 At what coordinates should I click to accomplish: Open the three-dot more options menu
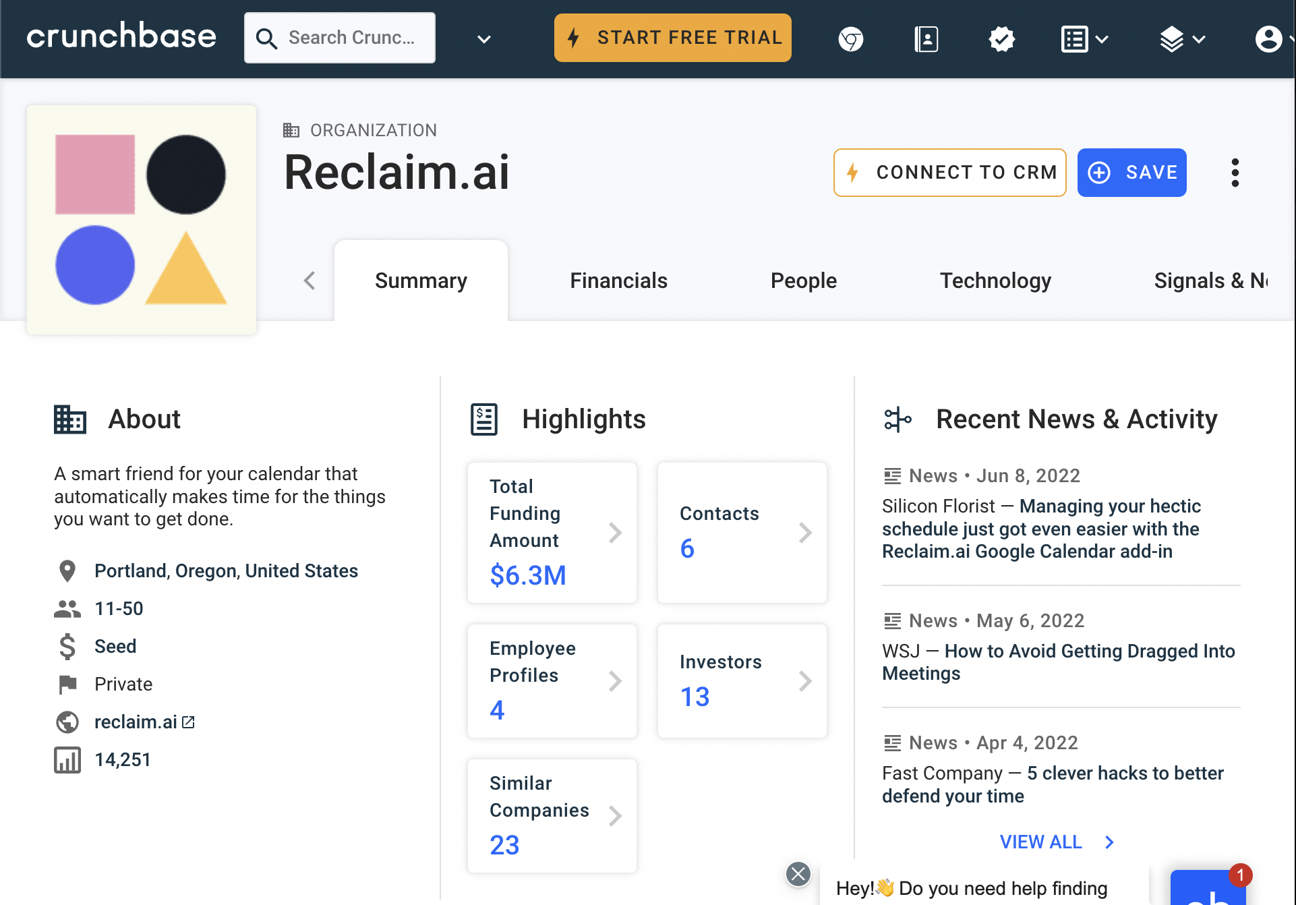1235,173
